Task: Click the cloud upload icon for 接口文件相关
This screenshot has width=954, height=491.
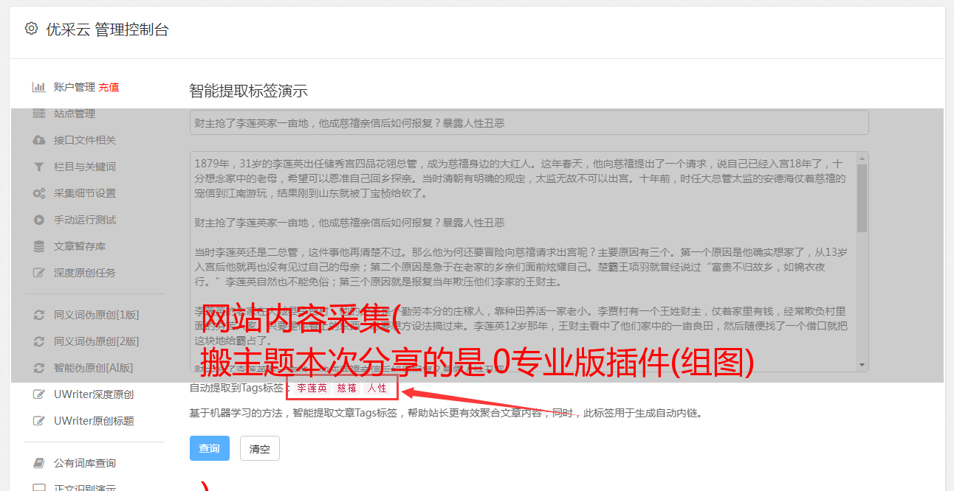Action: [38, 140]
